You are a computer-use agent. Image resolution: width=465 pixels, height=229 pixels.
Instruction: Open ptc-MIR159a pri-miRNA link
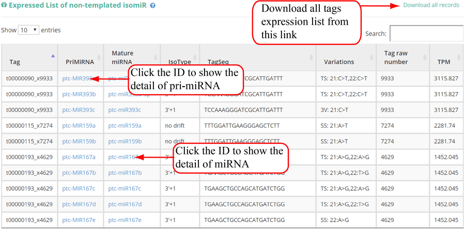coord(79,126)
